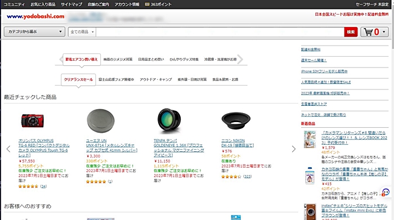Open the iPhone SIMフリーモデル販売中 link
The image size is (394, 220).
(x=324, y=71)
